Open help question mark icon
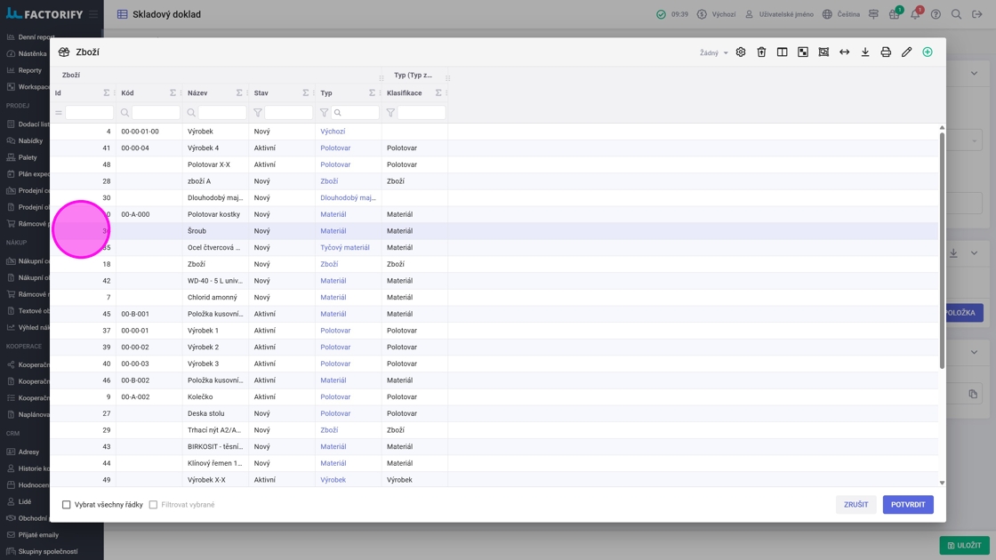The height and width of the screenshot is (560, 996). (x=936, y=14)
